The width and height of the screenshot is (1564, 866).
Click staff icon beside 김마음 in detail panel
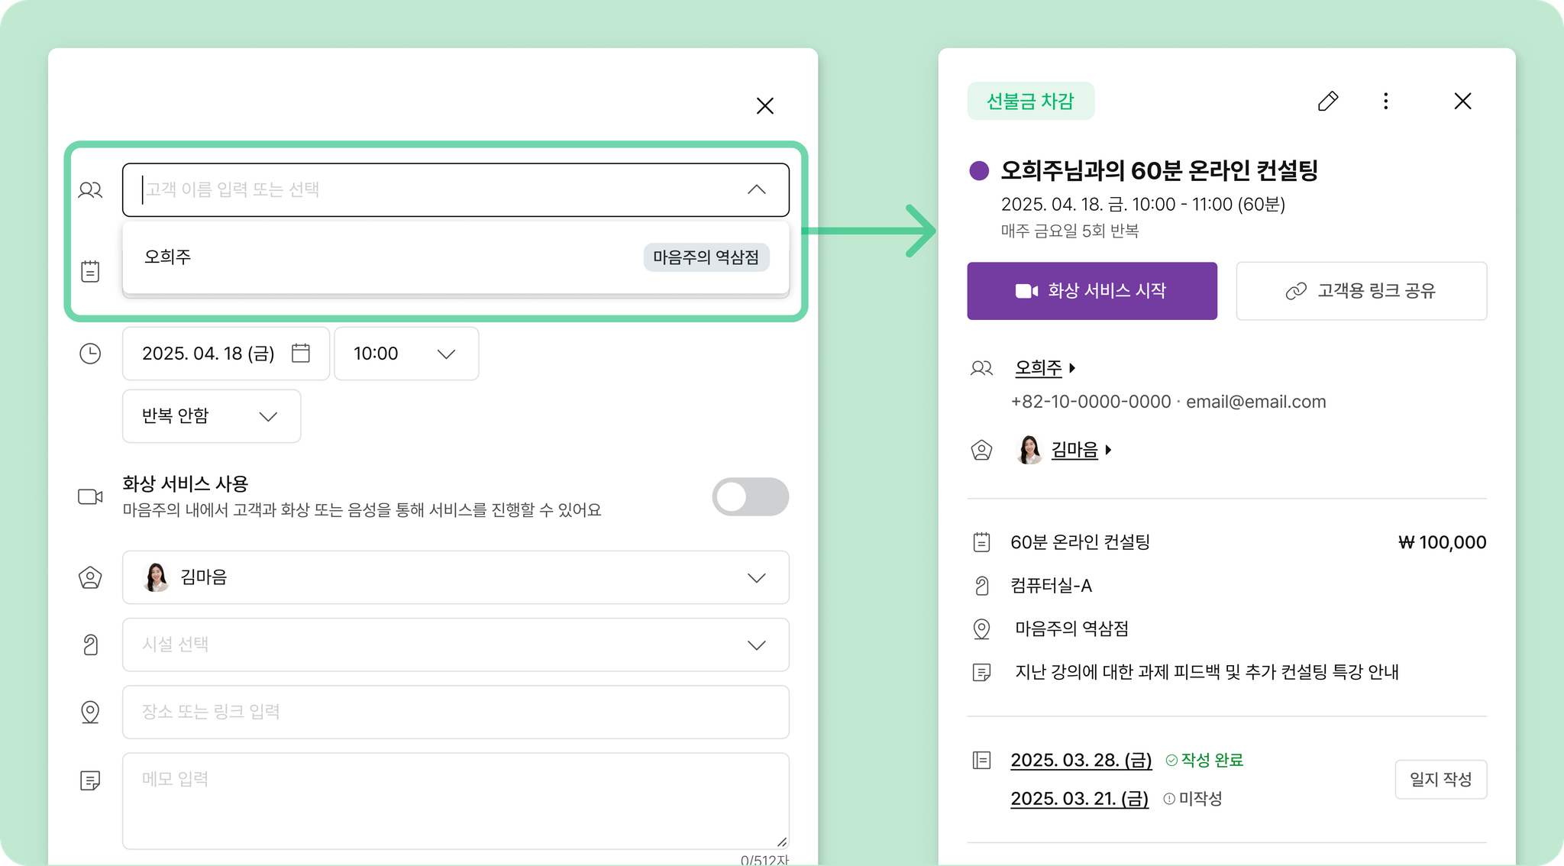click(981, 451)
